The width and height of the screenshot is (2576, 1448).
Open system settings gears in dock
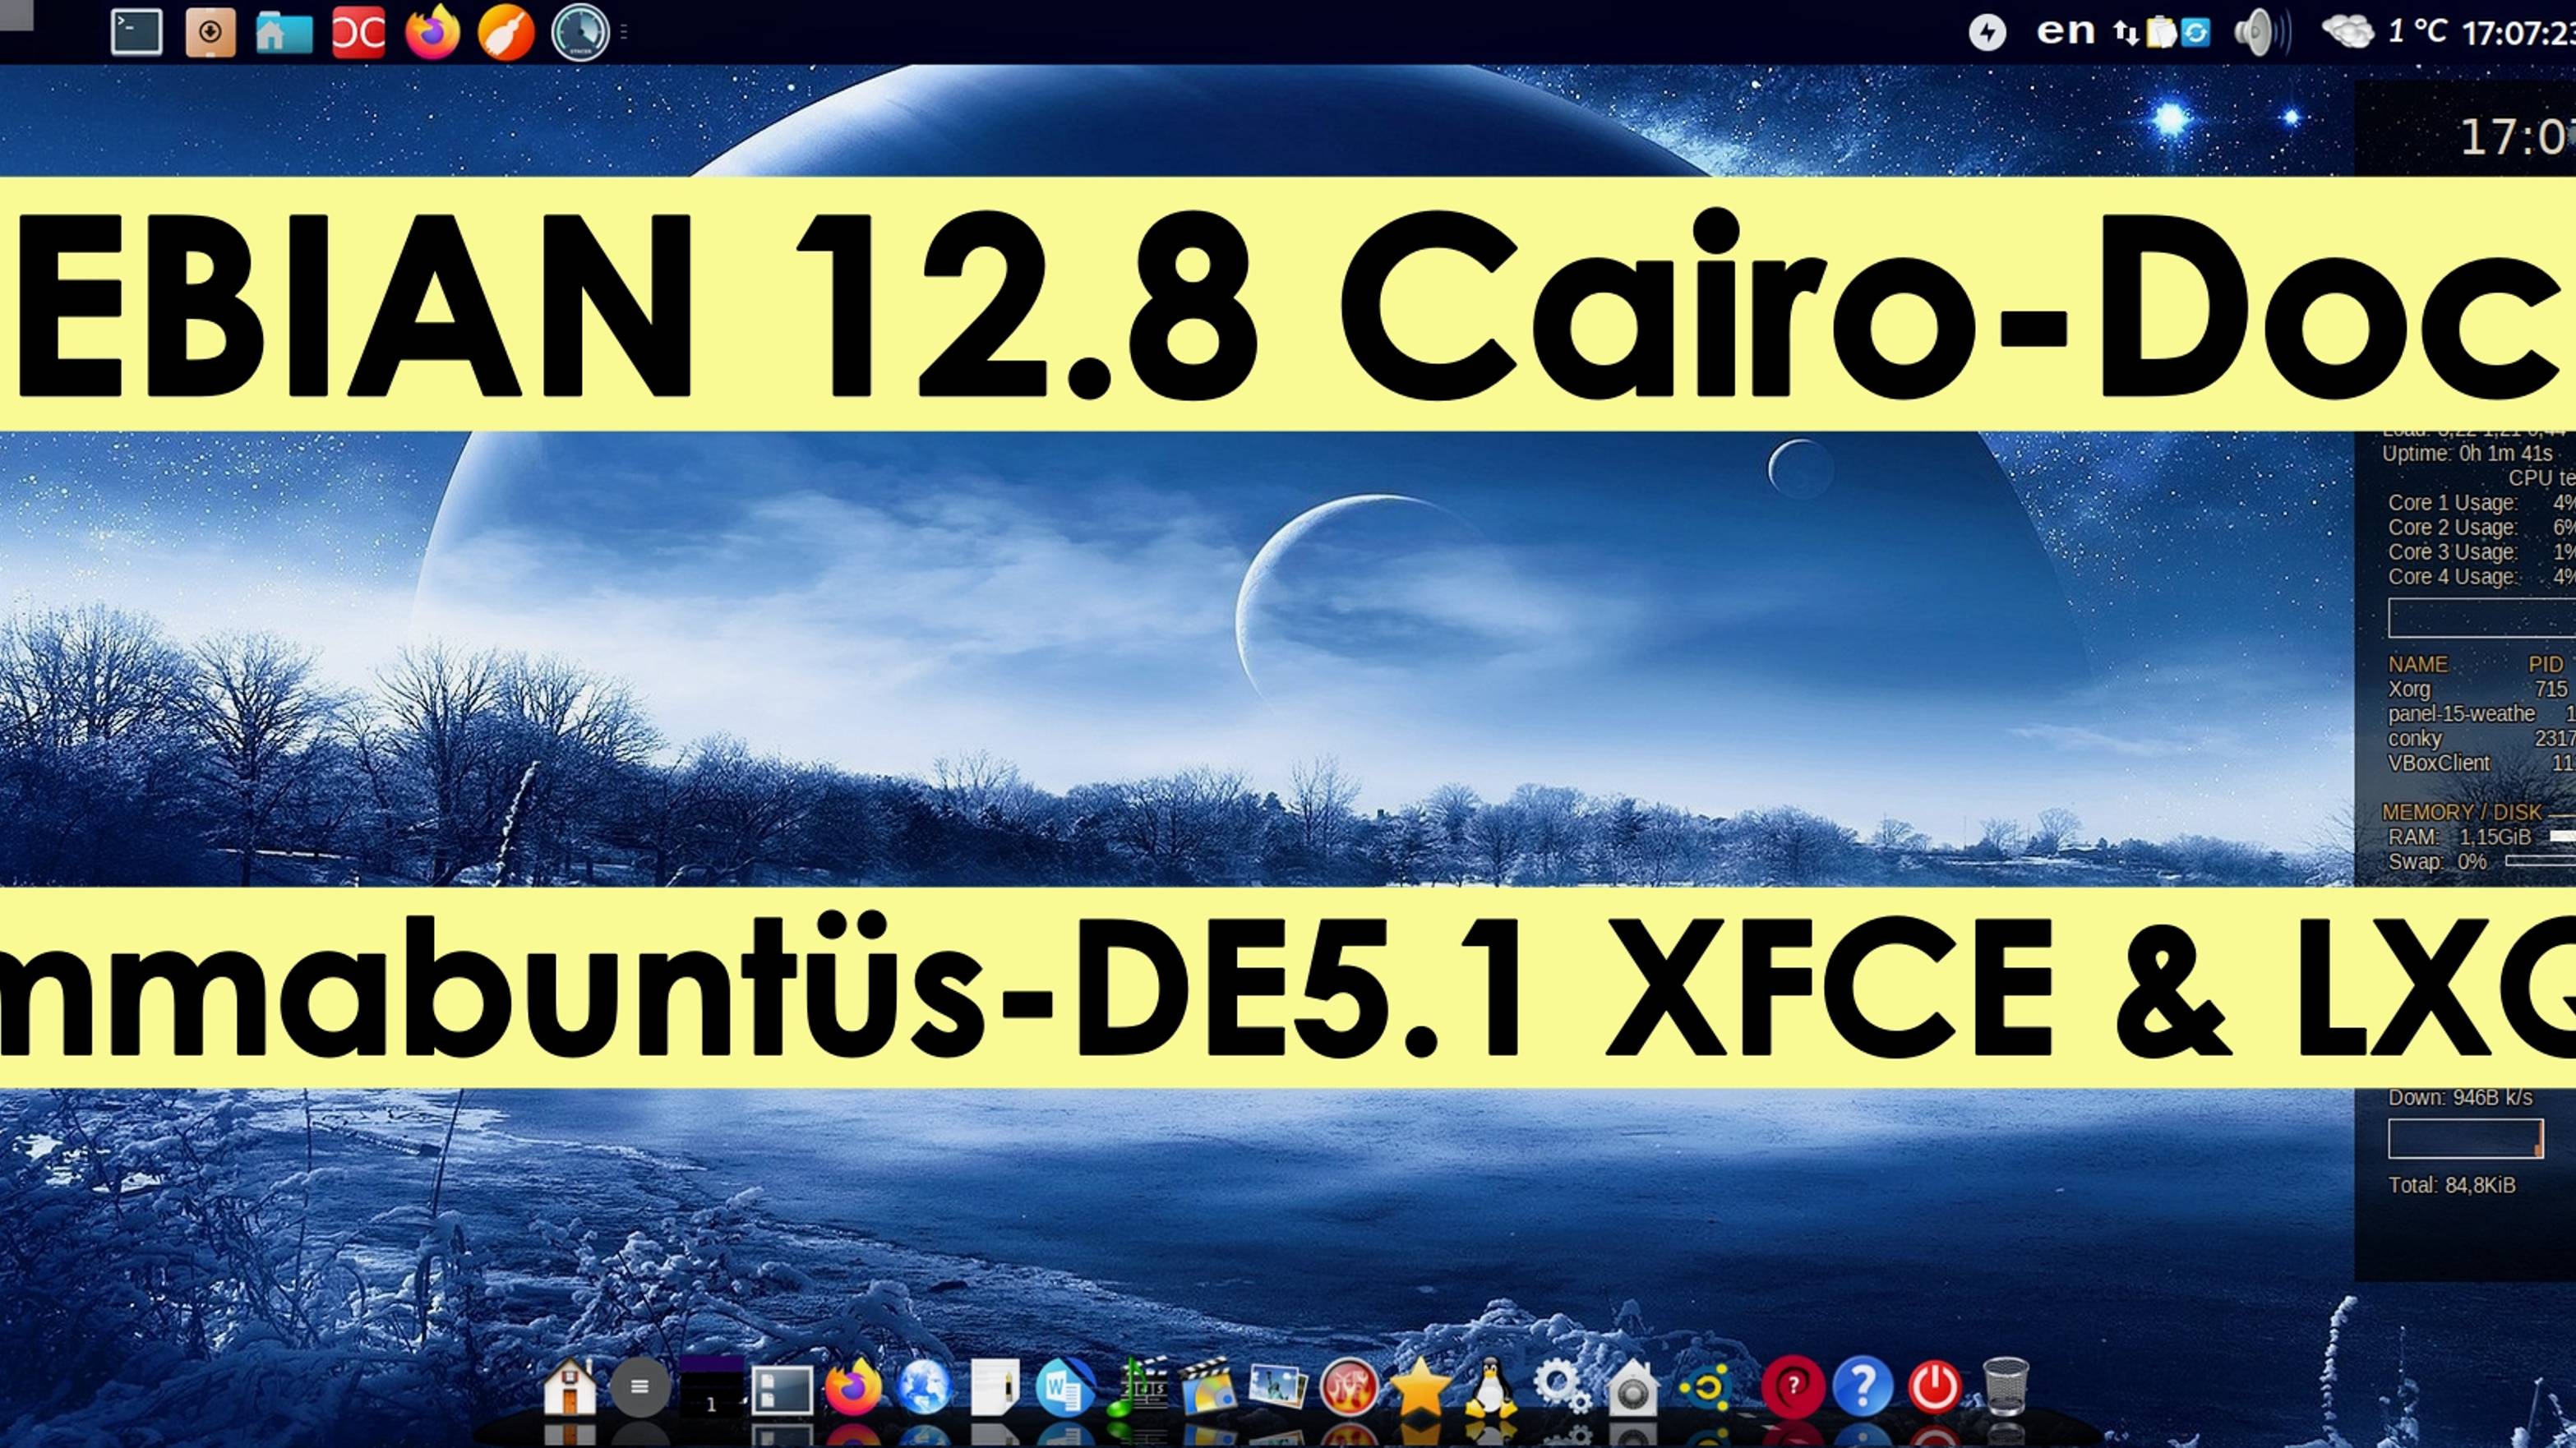(x=1562, y=1388)
